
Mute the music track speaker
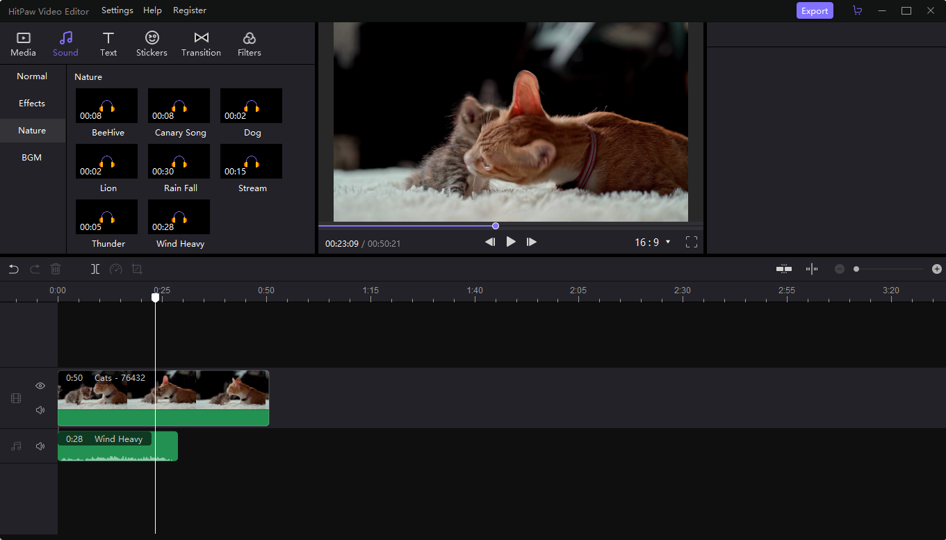pyautogui.click(x=40, y=446)
